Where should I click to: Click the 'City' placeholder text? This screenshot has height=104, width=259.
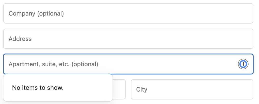142,89
